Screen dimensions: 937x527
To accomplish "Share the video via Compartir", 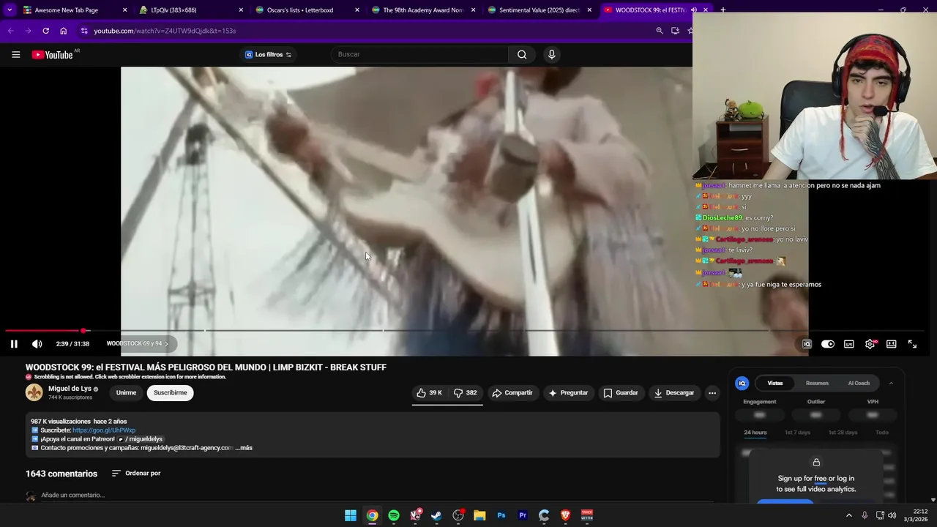I will [512, 393].
